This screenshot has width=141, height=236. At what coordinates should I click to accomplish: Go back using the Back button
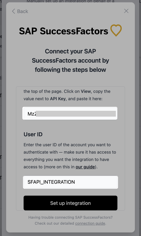(x=20, y=11)
